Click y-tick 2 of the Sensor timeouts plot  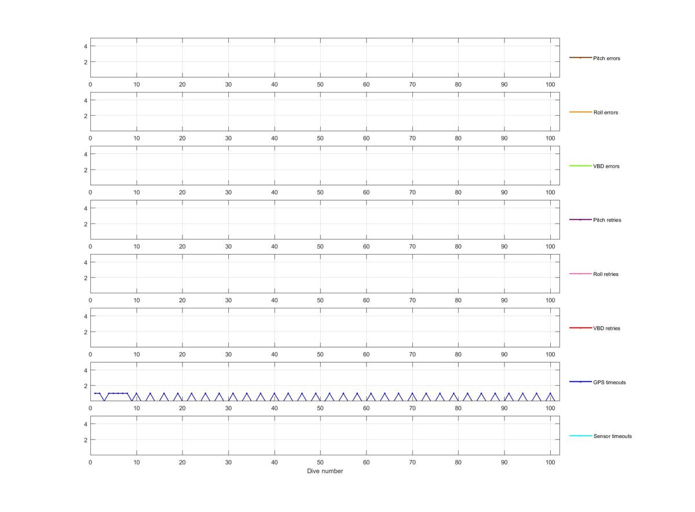tap(85, 440)
